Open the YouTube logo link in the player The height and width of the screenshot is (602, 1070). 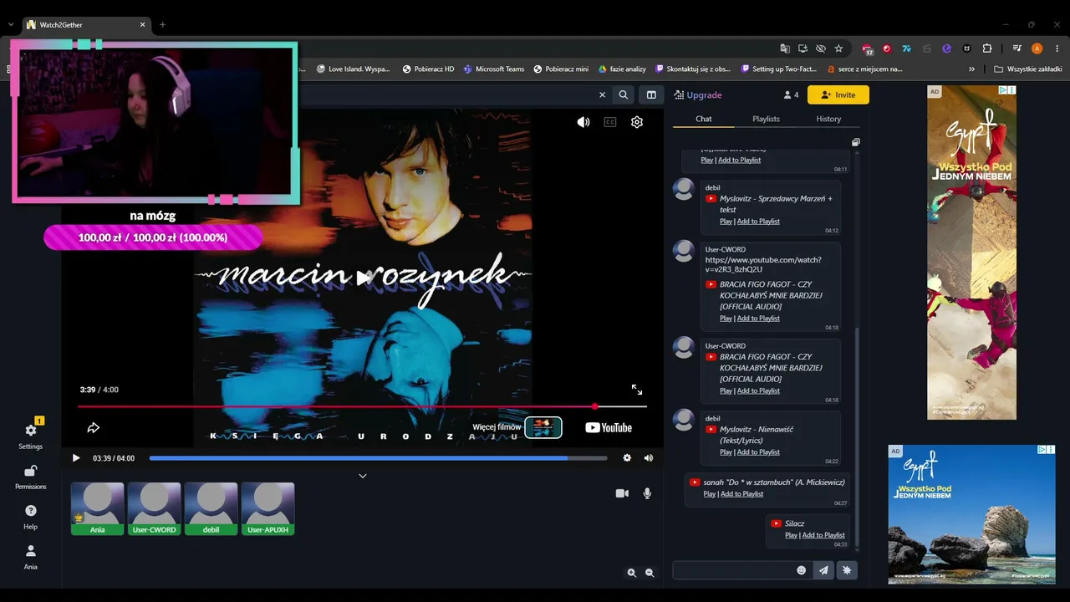point(609,427)
